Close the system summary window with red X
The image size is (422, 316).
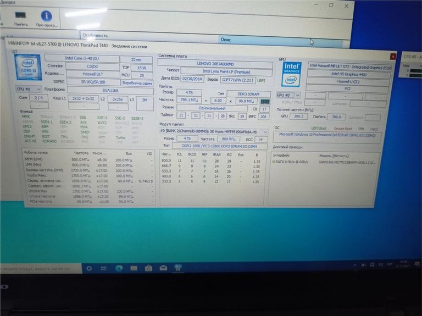tap(393, 57)
